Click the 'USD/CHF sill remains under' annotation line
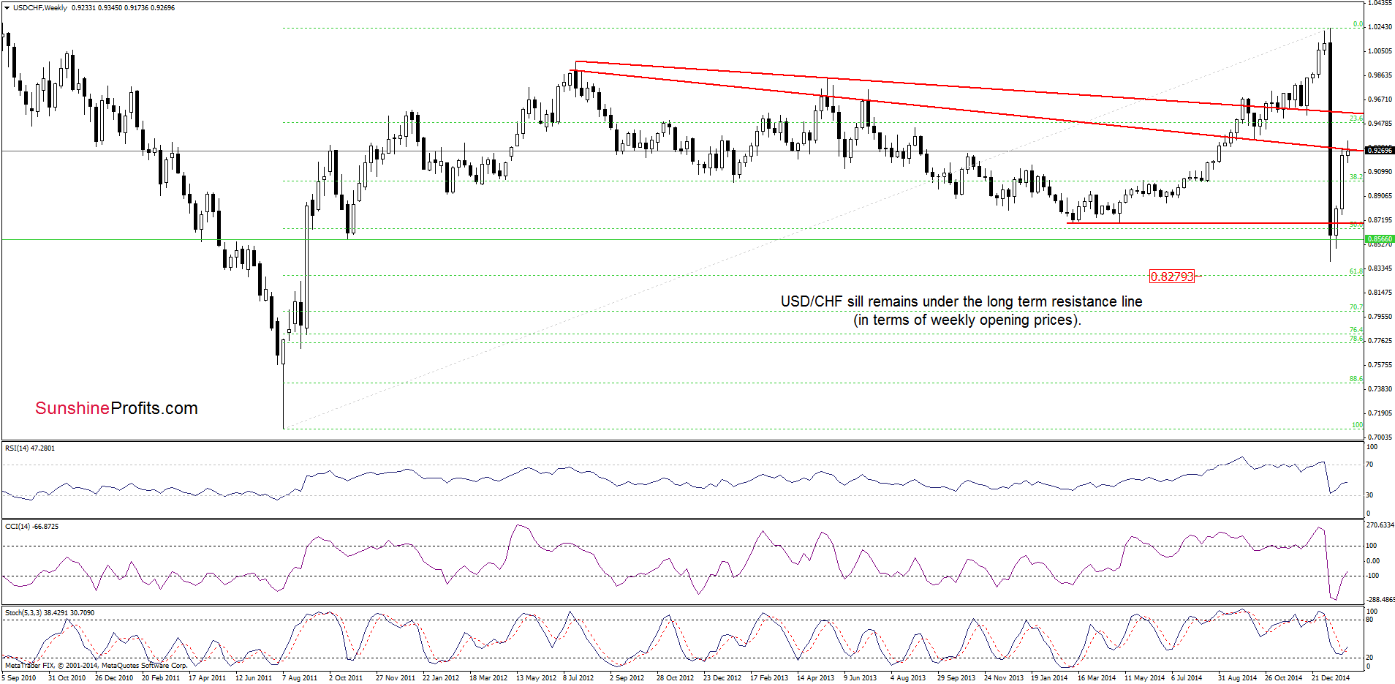This screenshot has height=684, width=1395. click(961, 301)
